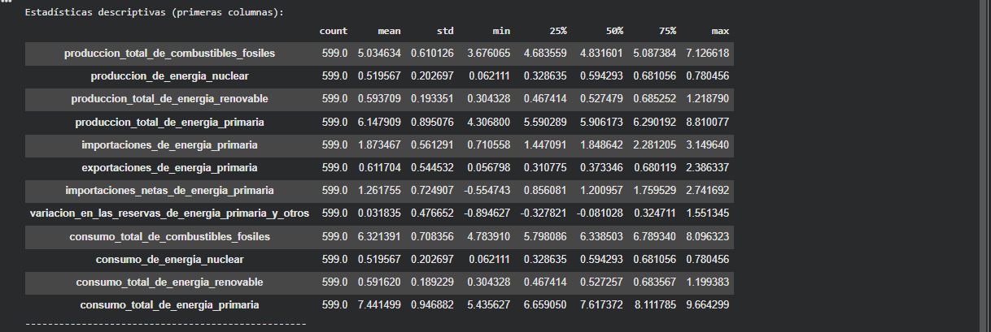This screenshot has height=332, width=991.
Task: Select row produccion_total_de_combustibles_fosiles label
Action: [169, 54]
